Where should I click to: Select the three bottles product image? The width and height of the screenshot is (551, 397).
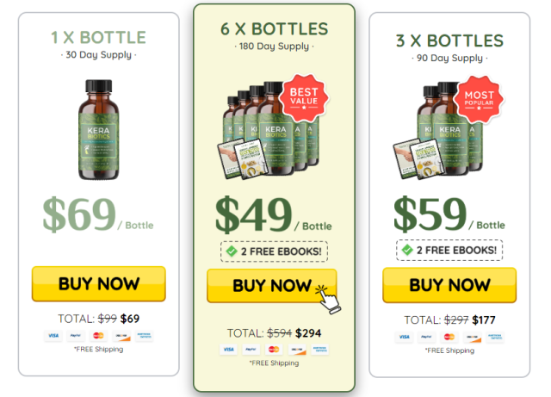pyautogui.click(x=439, y=130)
